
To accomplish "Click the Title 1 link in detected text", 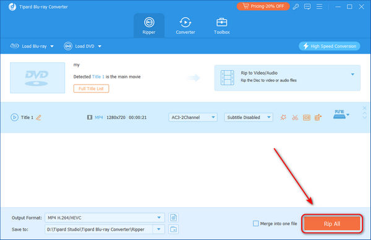I will point(98,77).
